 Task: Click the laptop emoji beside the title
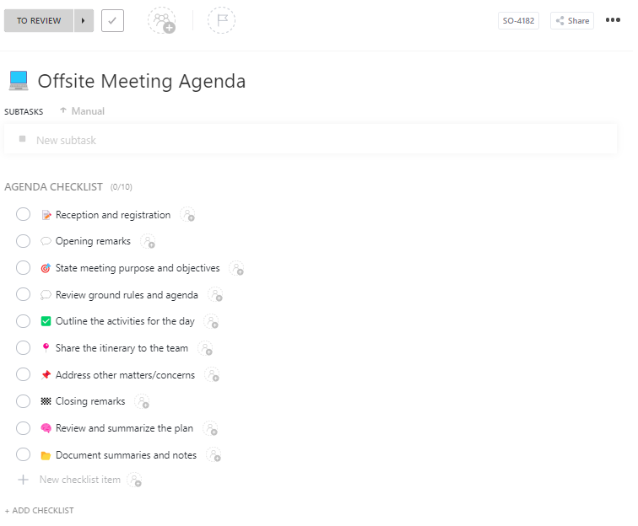point(19,80)
